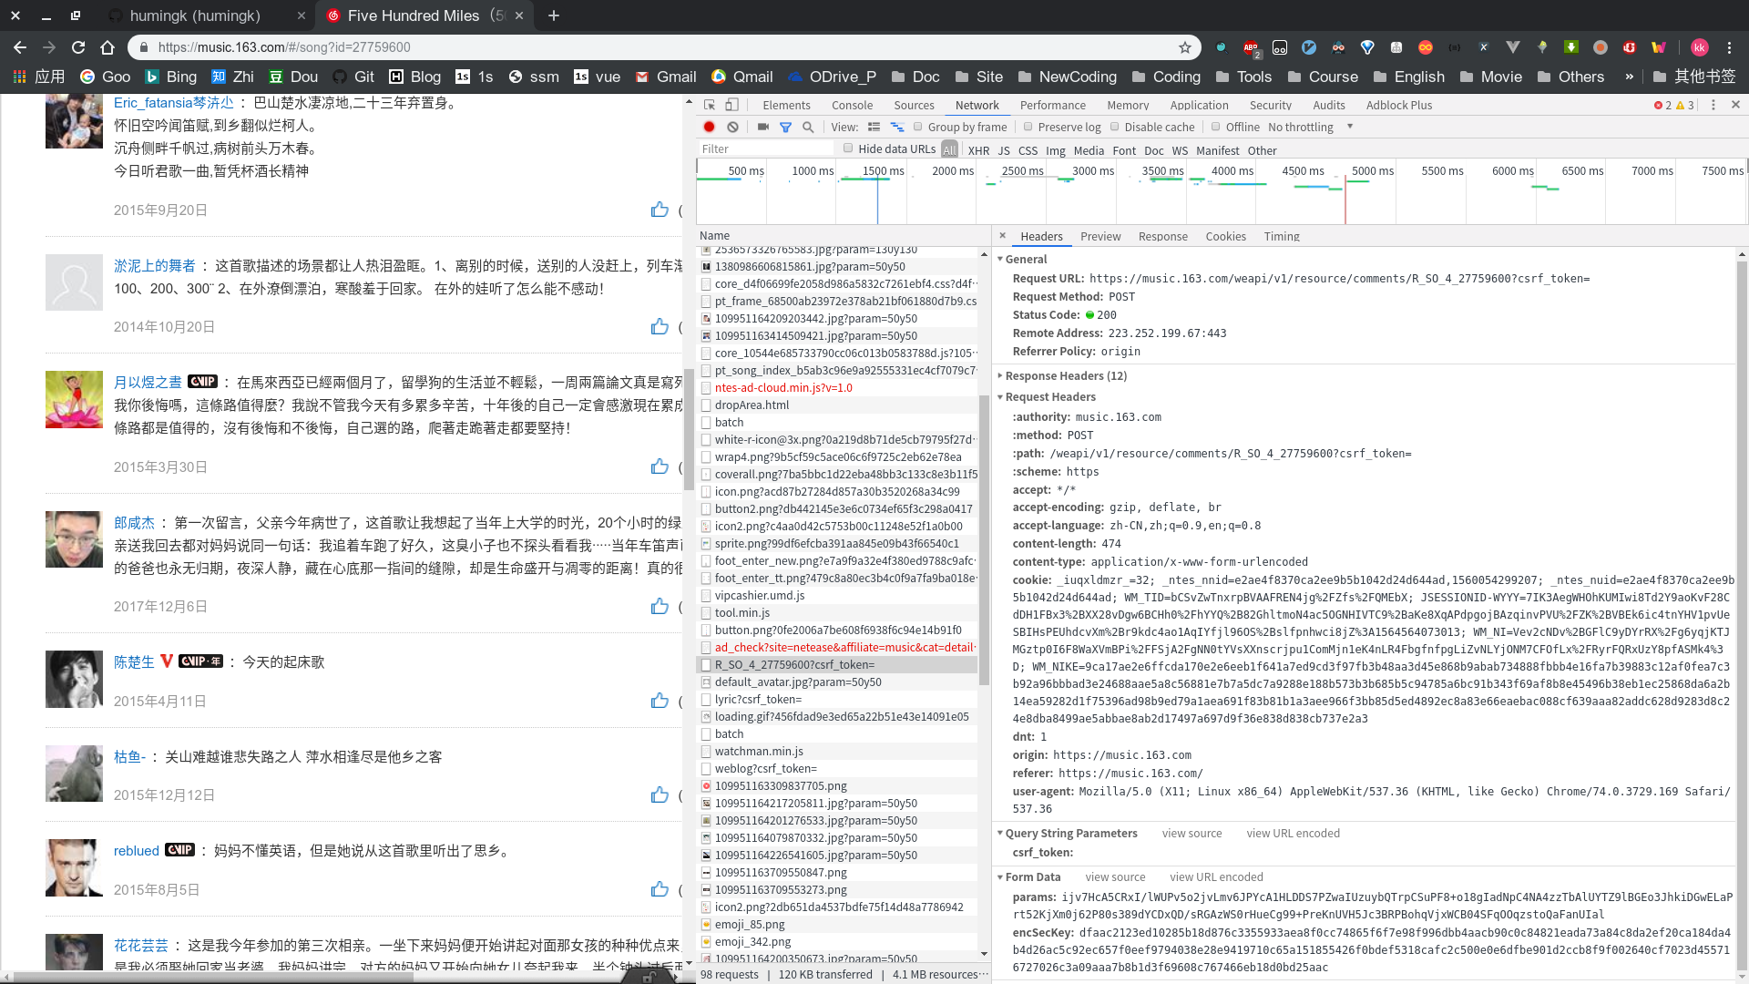Open network search magnifier icon
This screenshot has height=984, width=1749.
pyautogui.click(x=808, y=127)
